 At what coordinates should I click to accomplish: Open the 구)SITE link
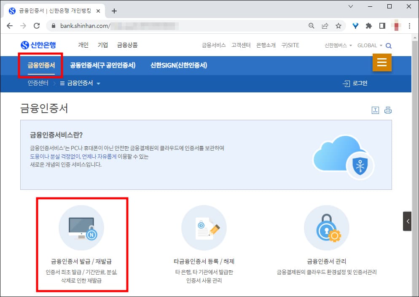pos(290,45)
